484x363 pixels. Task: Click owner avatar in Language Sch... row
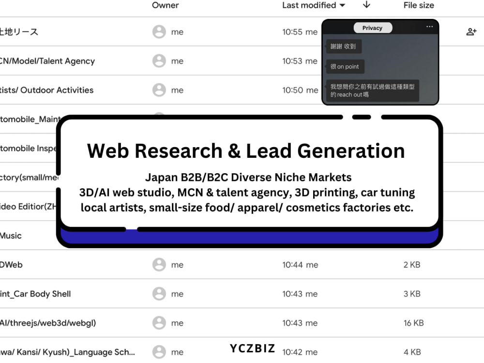point(159,352)
